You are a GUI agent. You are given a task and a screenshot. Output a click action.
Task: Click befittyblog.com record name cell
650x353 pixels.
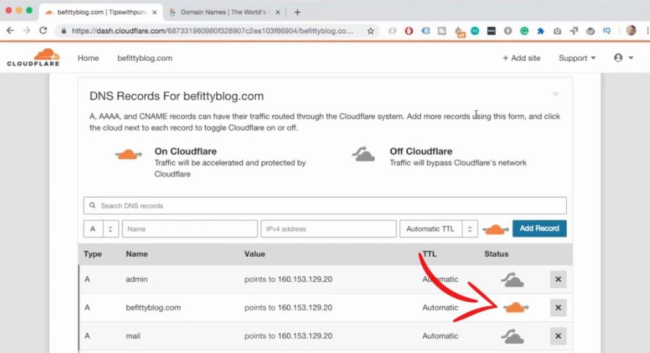pos(153,308)
